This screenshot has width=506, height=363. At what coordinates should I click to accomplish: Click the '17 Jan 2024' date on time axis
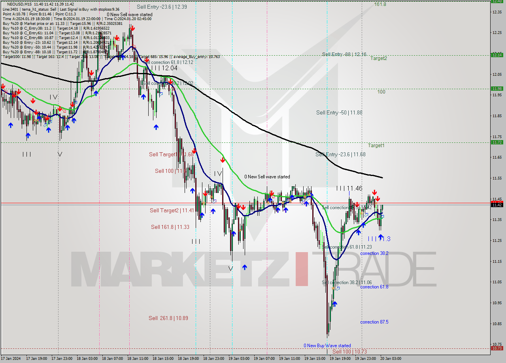10,359
